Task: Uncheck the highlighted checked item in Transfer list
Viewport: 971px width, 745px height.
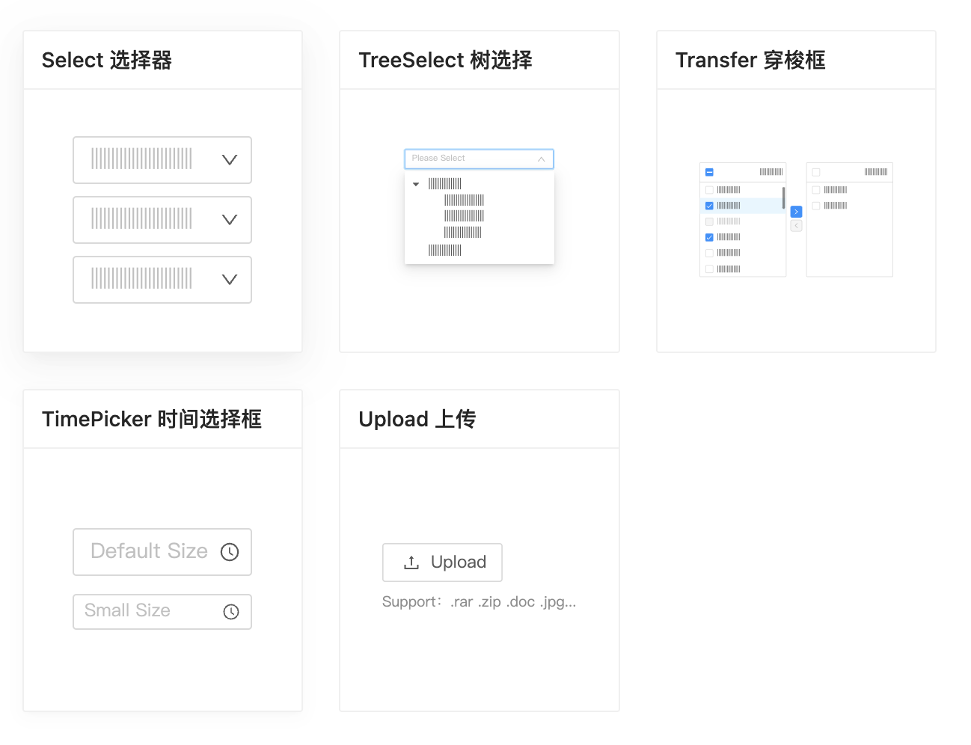Action: 709,206
